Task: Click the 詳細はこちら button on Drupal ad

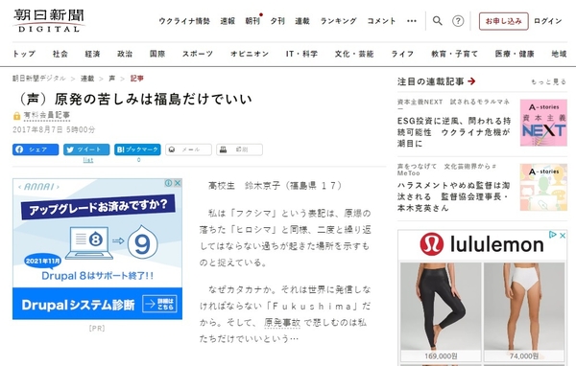Action: tap(159, 304)
